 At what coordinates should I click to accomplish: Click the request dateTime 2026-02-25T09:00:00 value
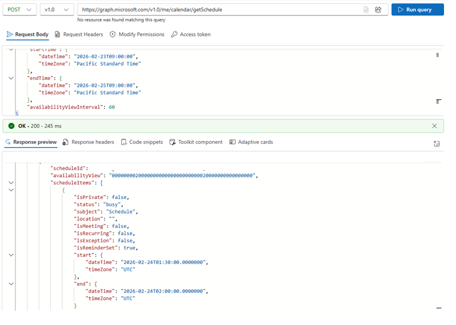click(104, 85)
